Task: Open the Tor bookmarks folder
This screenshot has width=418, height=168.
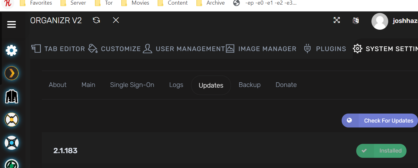Action: [x=104, y=3]
